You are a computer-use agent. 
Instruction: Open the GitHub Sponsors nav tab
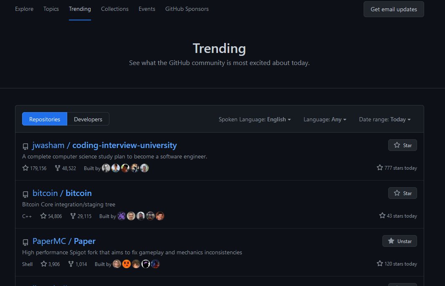click(x=187, y=9)
